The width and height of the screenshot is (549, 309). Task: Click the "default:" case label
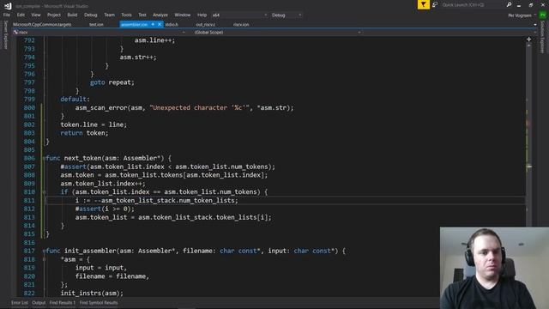(75, 100)
